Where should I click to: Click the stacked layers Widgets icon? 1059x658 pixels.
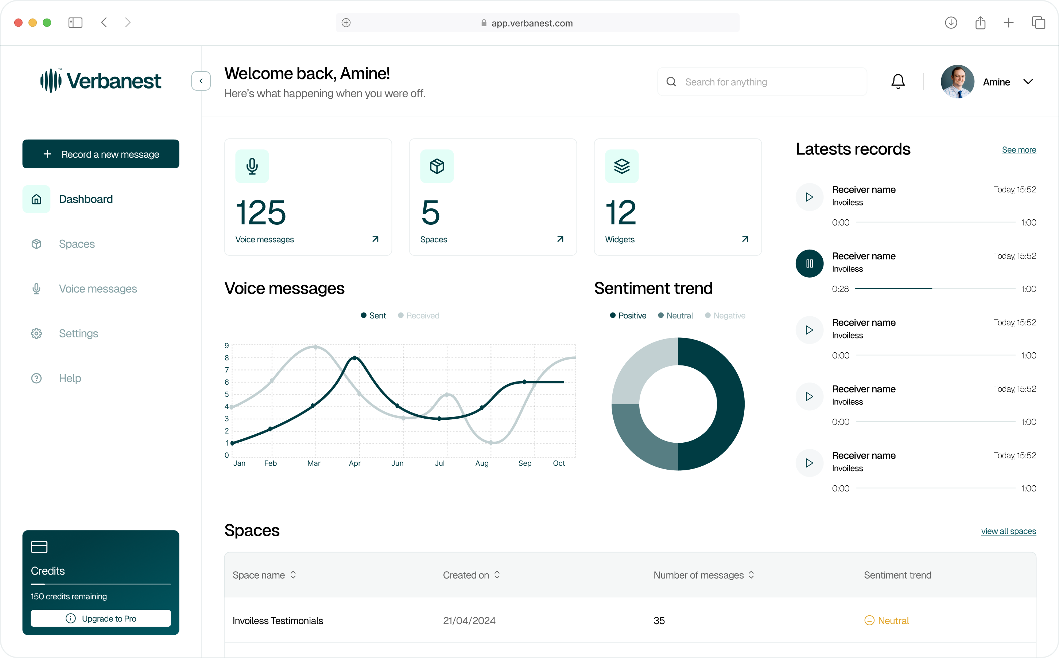click(622, 166)
